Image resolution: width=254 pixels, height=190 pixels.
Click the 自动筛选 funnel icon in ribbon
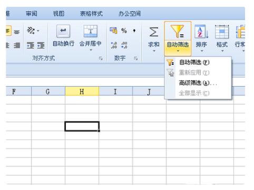pyautogui.click(x=178, y=32)
